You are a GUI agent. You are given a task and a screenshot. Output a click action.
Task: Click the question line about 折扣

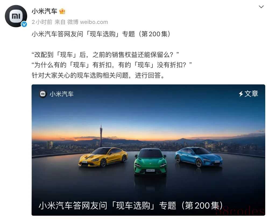[x=112, y=65]
